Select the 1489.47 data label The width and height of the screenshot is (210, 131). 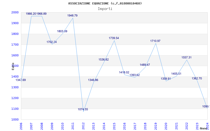coord(145,65)
